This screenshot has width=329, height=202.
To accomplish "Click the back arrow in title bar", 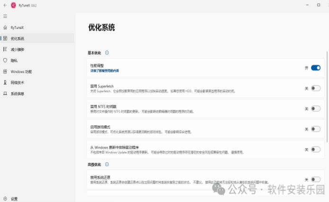I will point(4,5).
